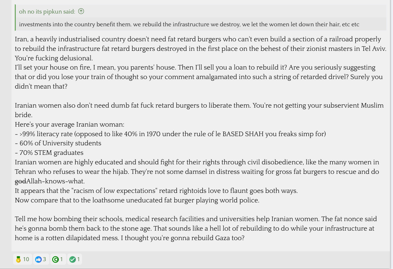
Task: Click the count beside the crescent-star reaction
Action: coord(61,259)
